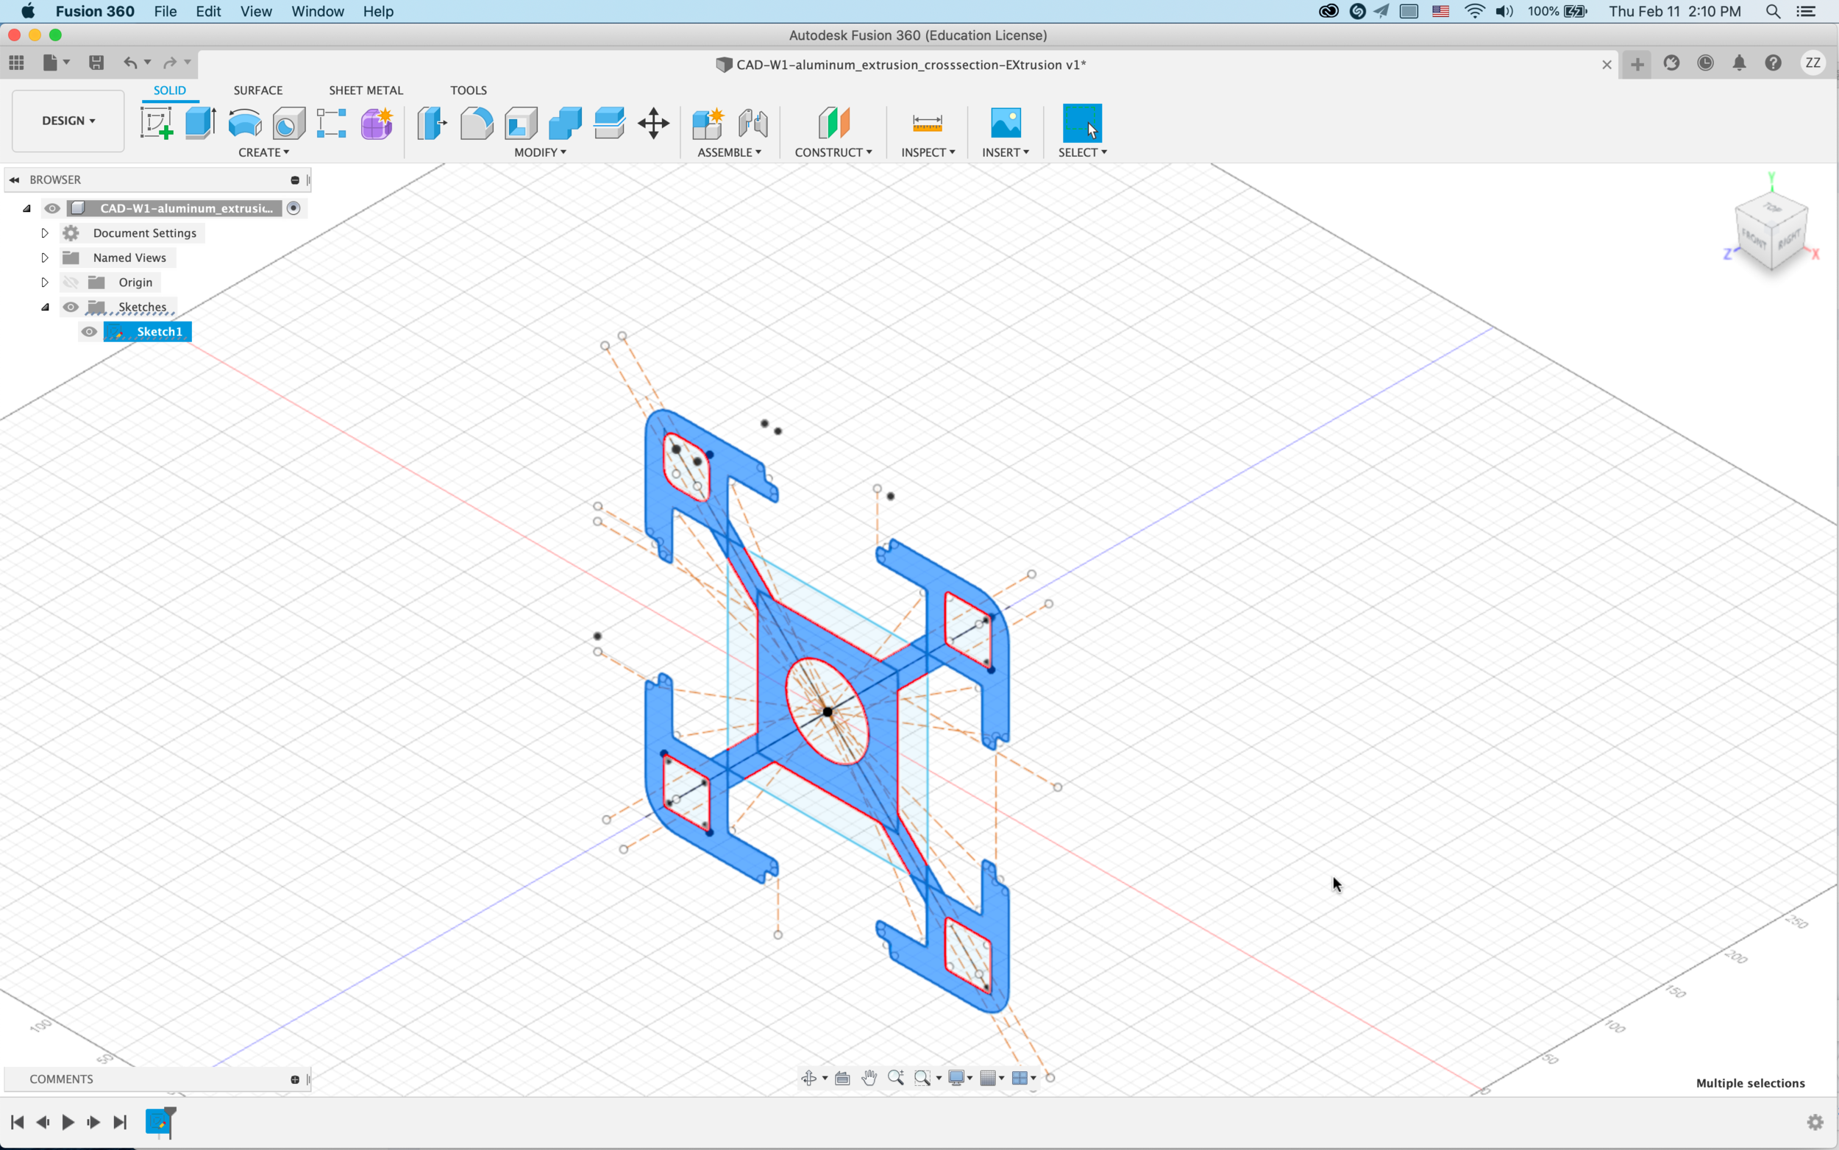1839x1150 pixels.
Task: Open the CONSTRUCT dropdown menu
Action: (x=833, y=152)
